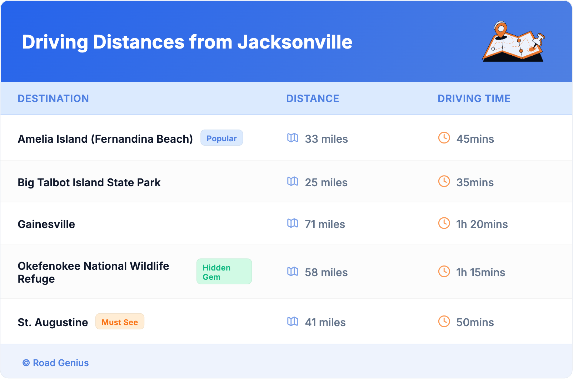
Task: Click the map icon beside 25 miles
Action: click(x=293, y=181)
